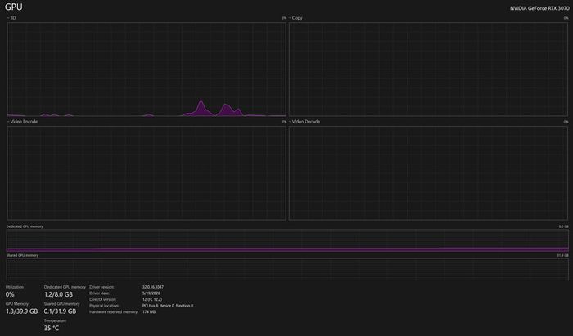Click the driver version value 32.0.16.1047
The image size is (573, 336).
[153, 287]
